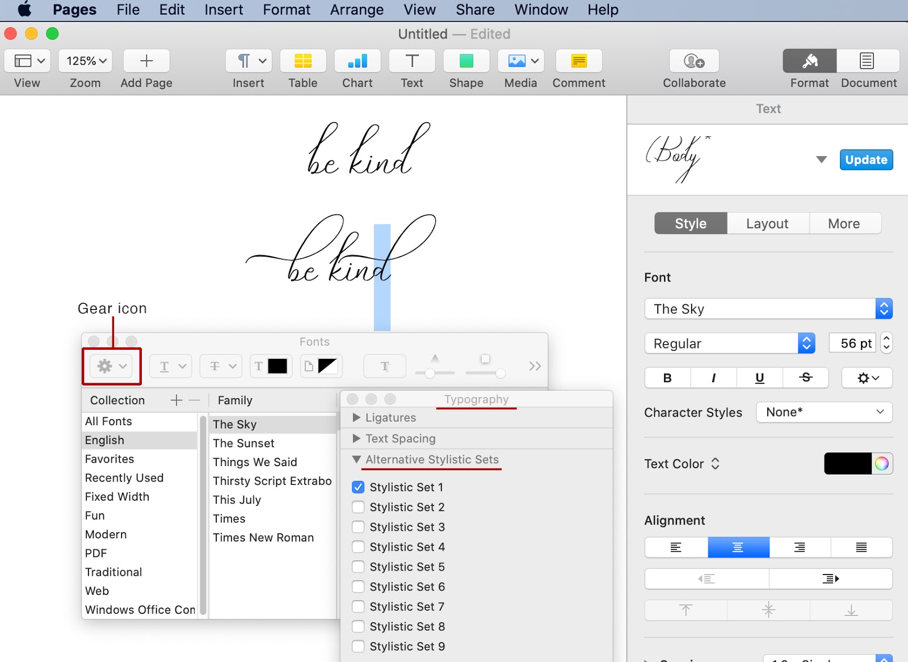Open the Text Color wheel picker
The height and width of the screenshot is (662, 908).
click(x=881, y=464)
